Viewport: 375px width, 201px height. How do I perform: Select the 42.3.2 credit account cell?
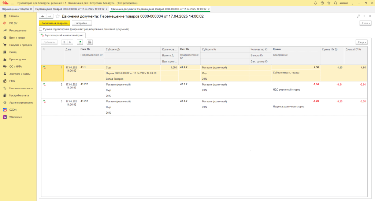(189, 84)
